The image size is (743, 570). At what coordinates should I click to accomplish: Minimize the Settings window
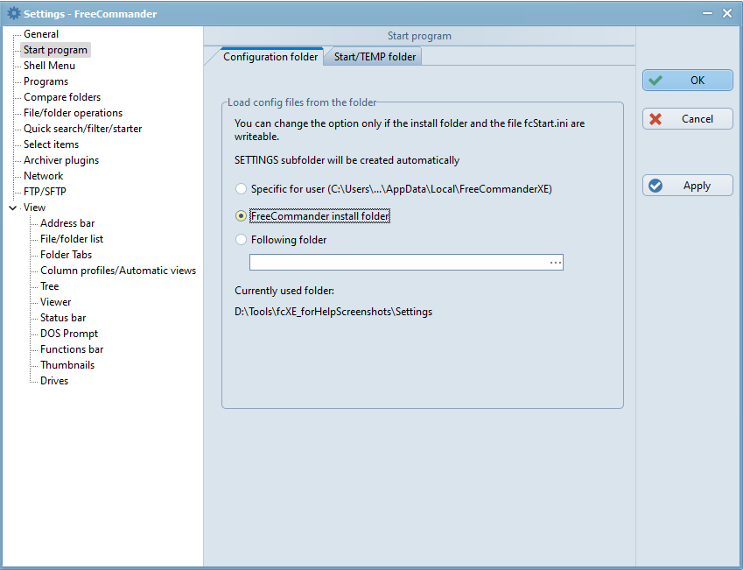[707, 13]
